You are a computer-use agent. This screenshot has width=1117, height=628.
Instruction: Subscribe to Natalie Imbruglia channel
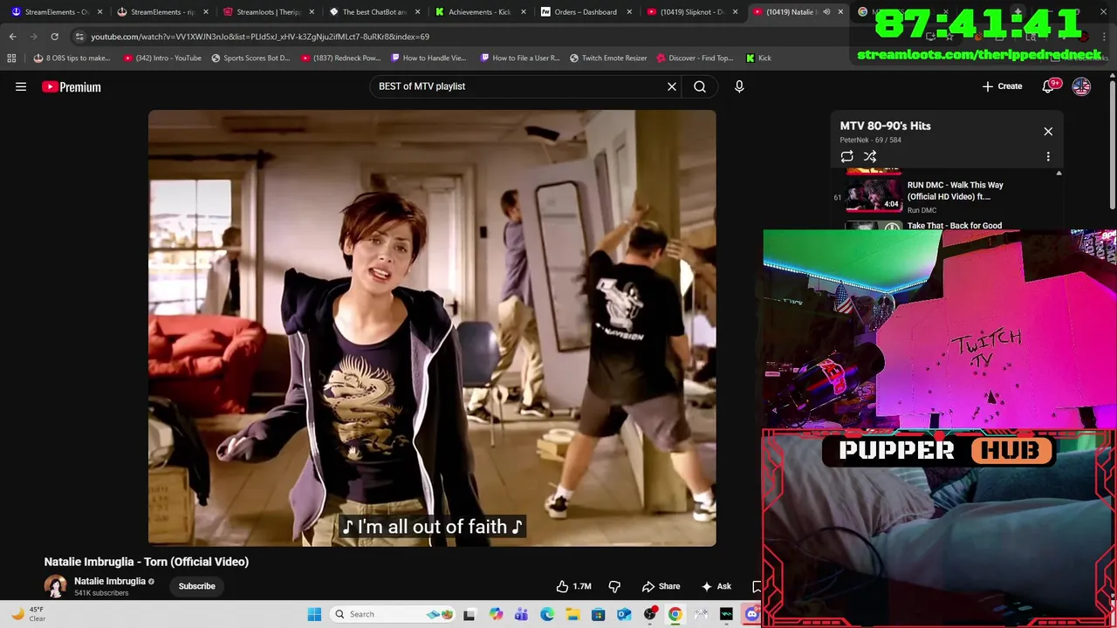(x=196, y=586)
